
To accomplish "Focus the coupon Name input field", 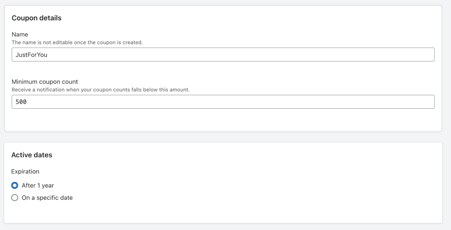I will click(223, 55).
